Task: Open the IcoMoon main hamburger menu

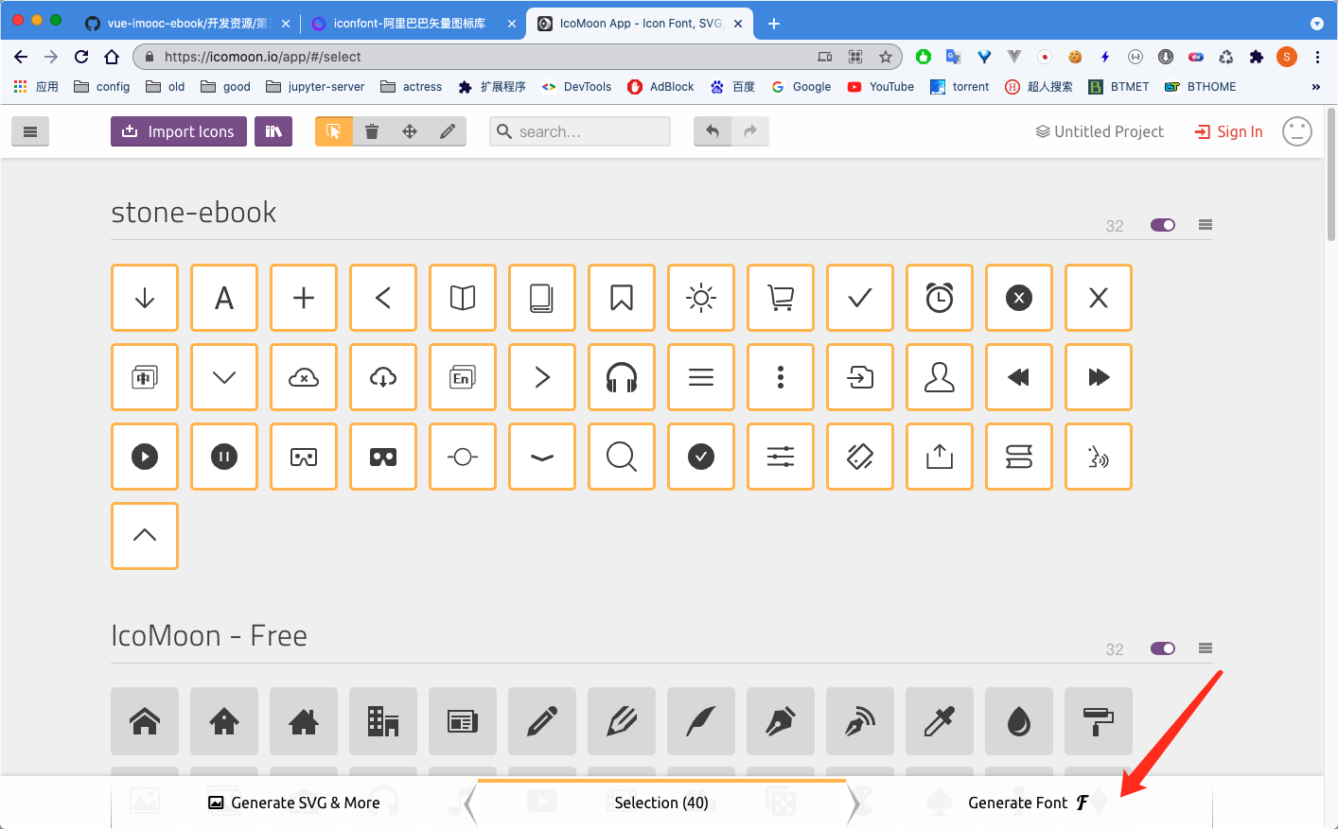Action: click(x=30, y=131)
